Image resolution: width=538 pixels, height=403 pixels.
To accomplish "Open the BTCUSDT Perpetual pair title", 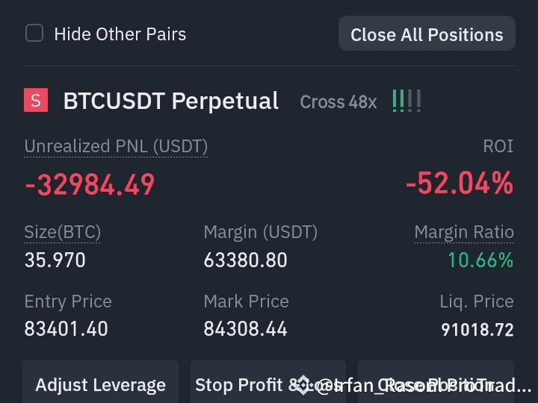I will tap(171, 101).
